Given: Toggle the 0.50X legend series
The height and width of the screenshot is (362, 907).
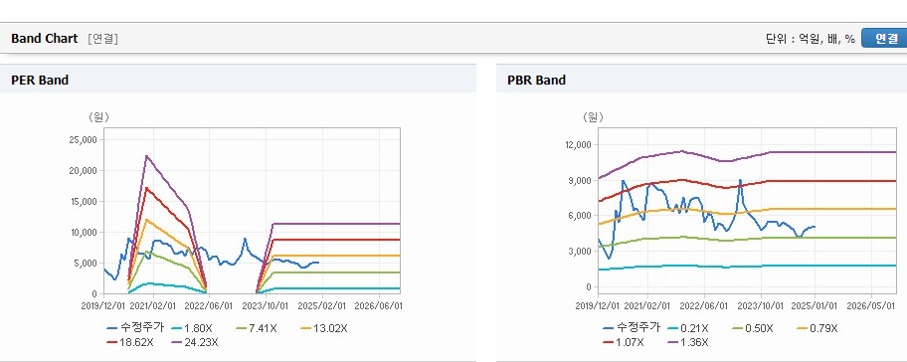Looking at the screenshot, I should pyautogui.click(x=752, y=328).
